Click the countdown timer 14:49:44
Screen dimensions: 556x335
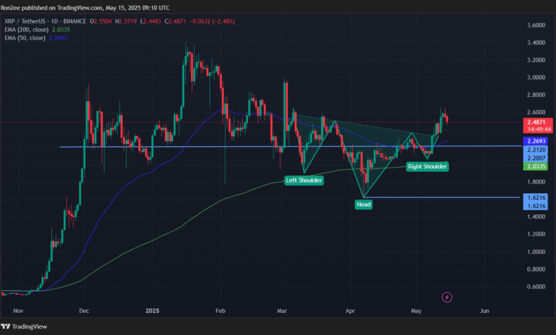pyautogui.click(x=538, y=130)
